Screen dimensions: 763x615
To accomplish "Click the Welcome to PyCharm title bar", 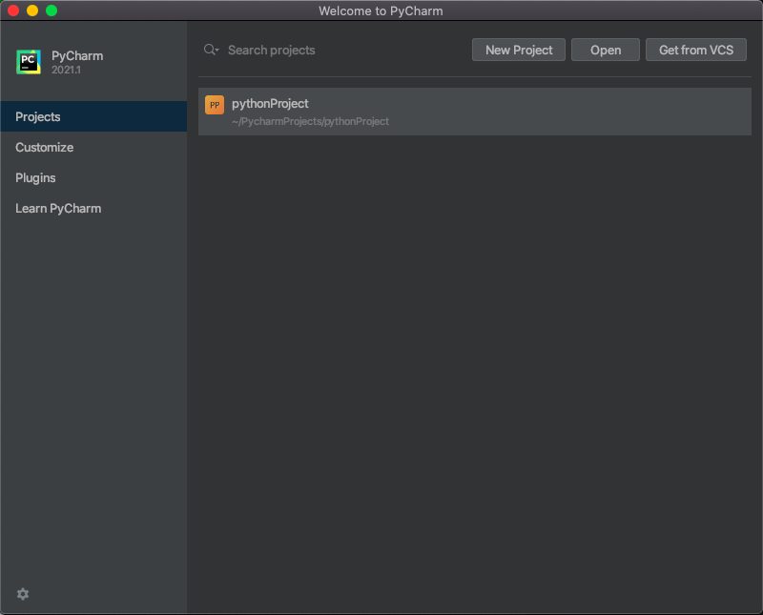I will tap(381, 10).
